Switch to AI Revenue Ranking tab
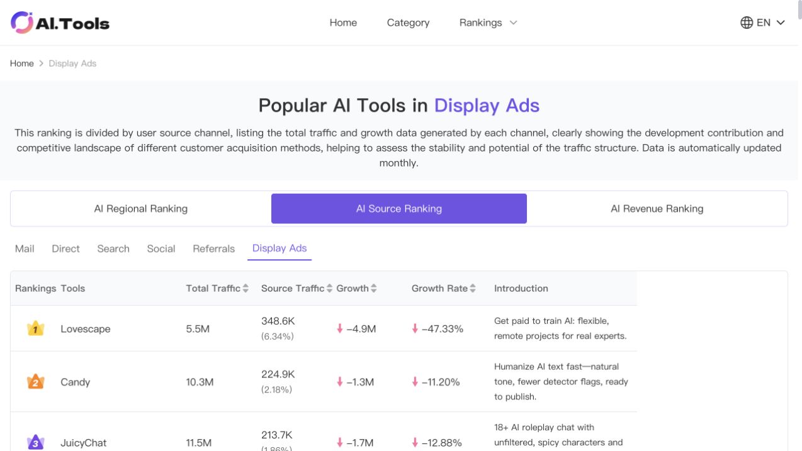 [657, 209]
